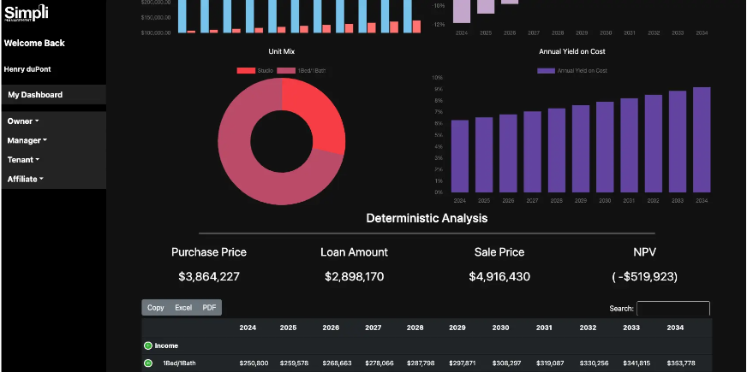Collapse the 1Bed/1Bath row

point(147,363)
